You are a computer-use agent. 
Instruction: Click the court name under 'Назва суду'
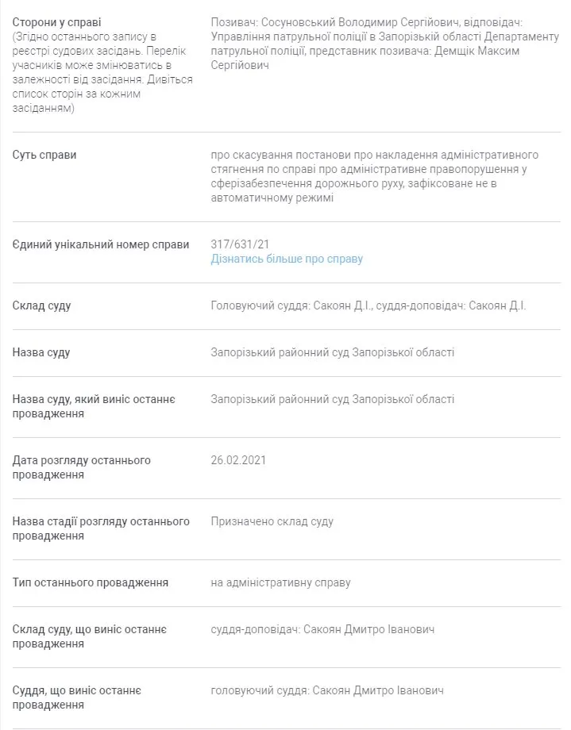click(332, 352)
